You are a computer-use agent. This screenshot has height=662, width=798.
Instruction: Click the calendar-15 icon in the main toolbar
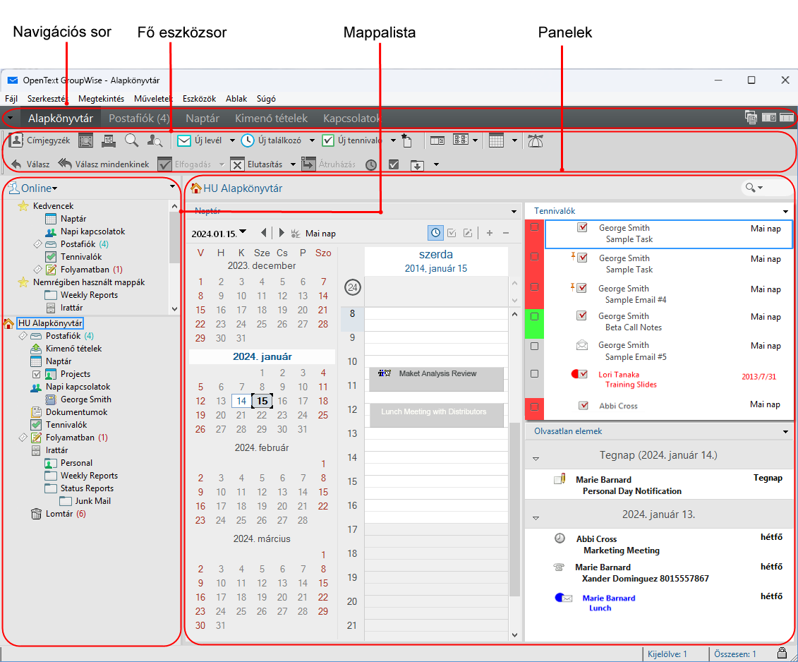pyautogui.click(x=108, y=140)
